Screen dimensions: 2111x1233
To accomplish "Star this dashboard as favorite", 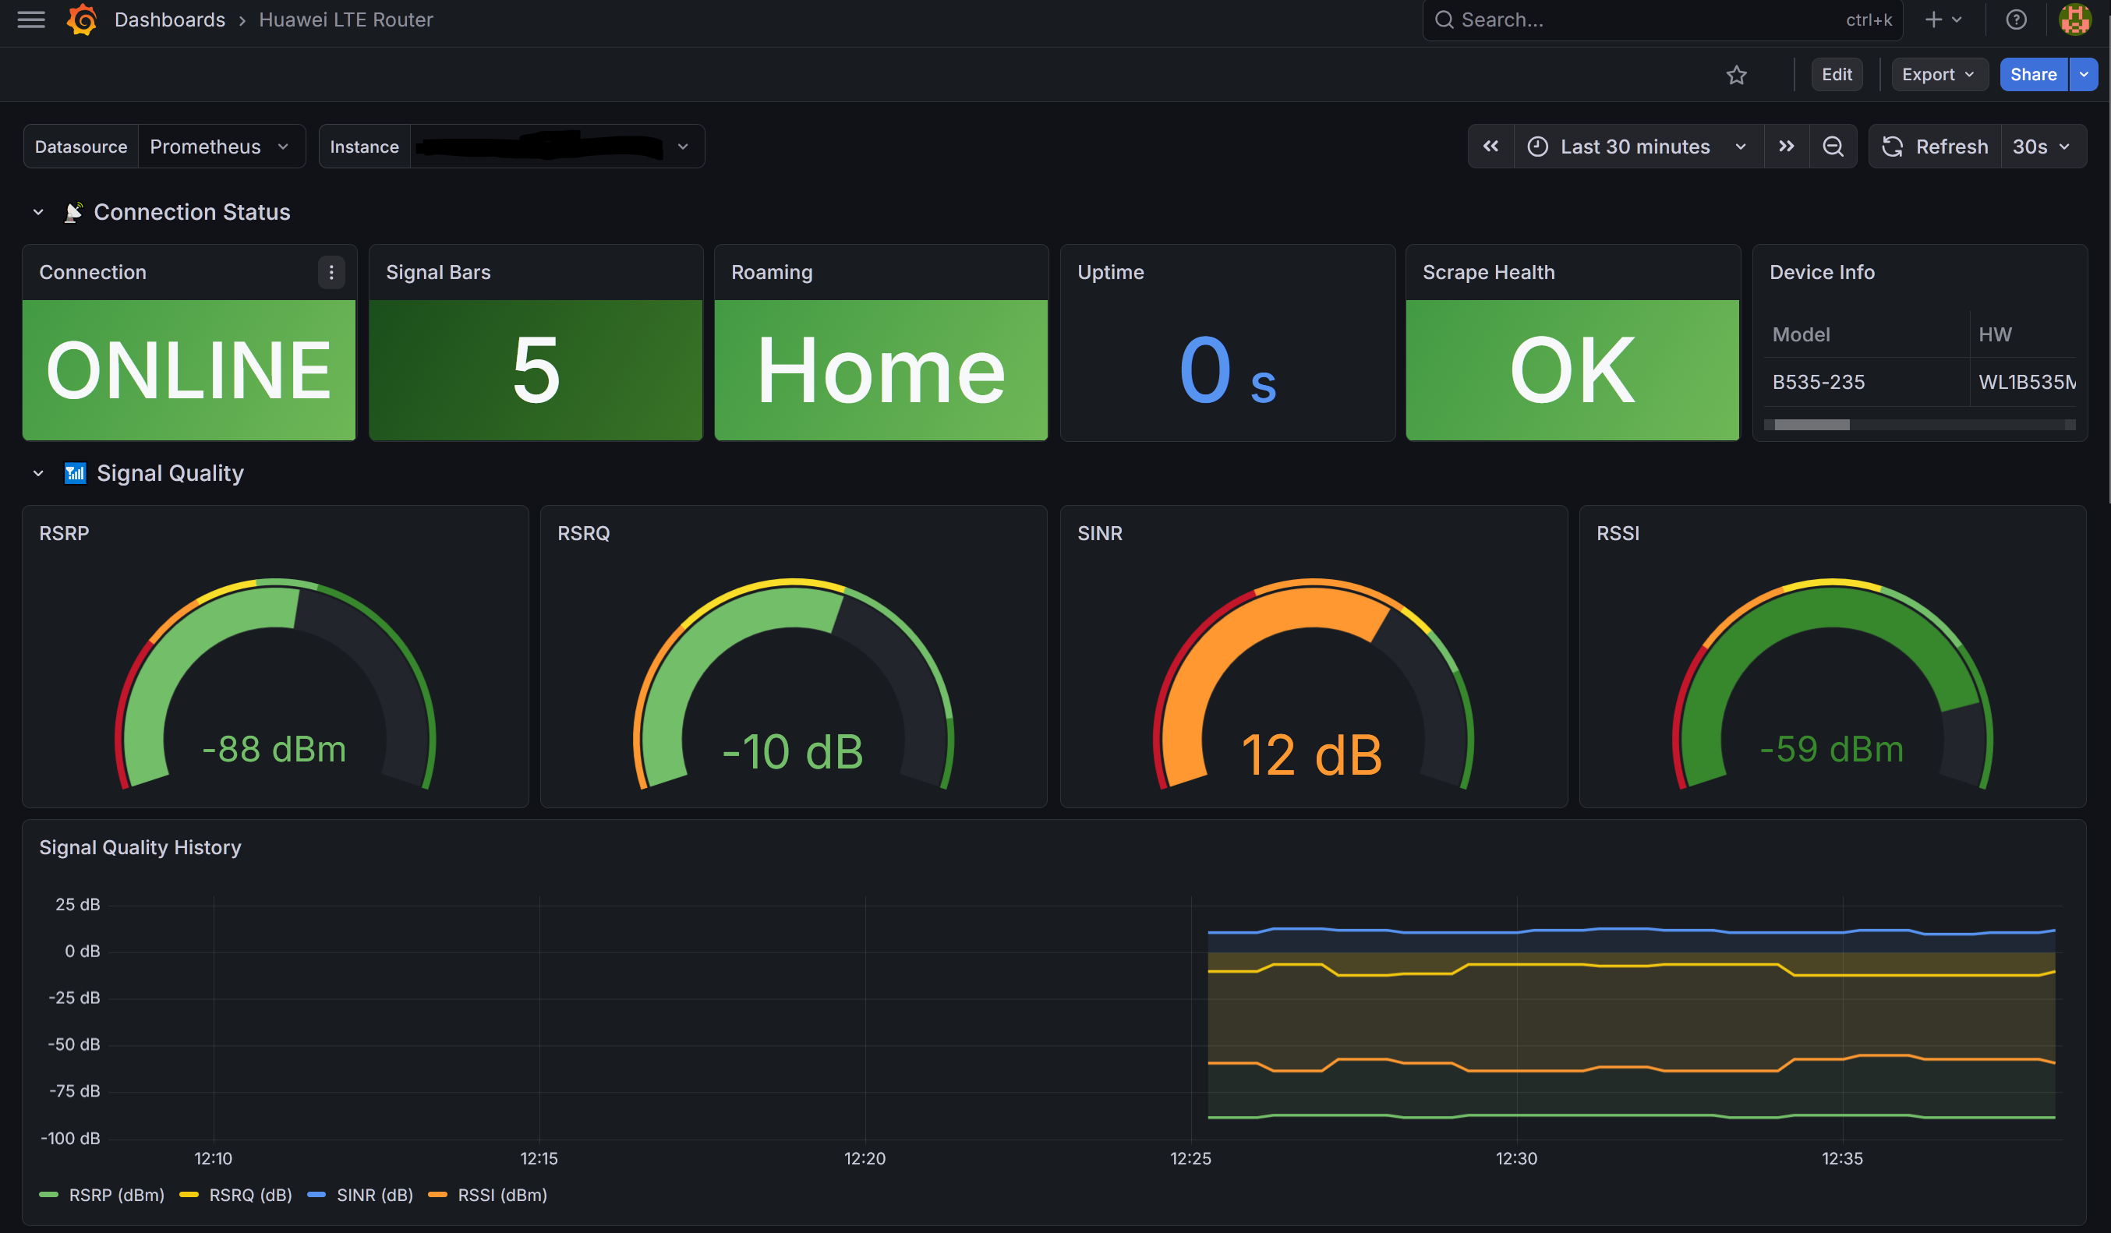I will tap(1736, 75).
